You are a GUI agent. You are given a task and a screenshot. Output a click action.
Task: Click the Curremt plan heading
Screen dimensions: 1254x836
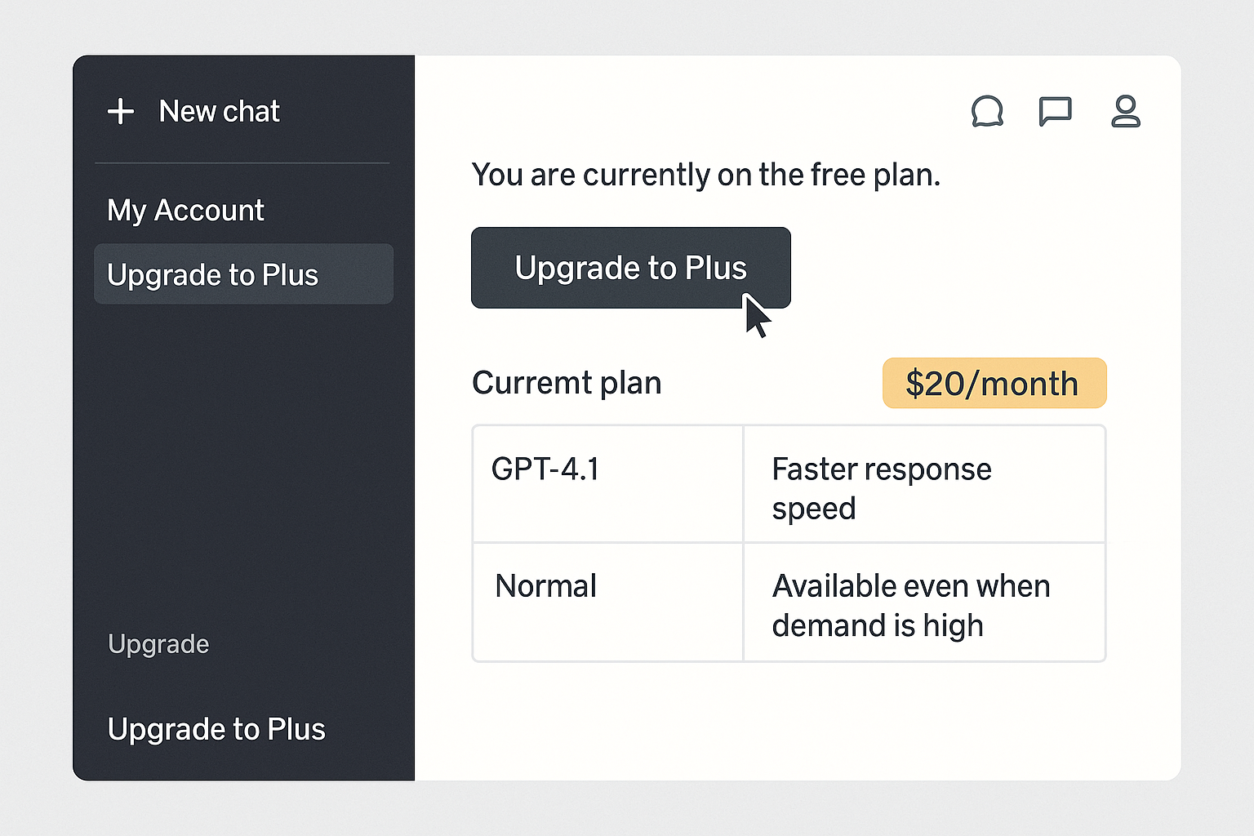point(567,383)
